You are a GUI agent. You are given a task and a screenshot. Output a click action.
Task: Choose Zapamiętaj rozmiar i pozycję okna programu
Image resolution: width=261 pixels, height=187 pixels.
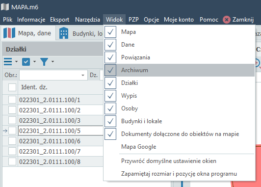tap(180, 174)
